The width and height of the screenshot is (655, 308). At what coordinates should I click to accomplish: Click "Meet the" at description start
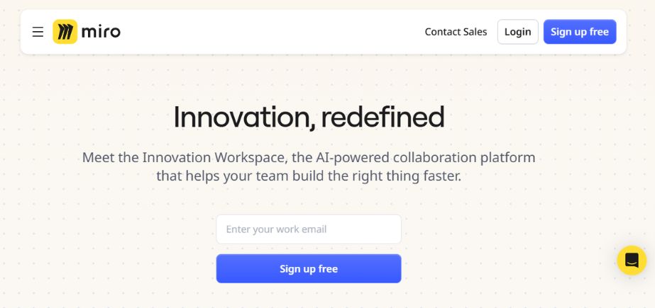tap(111, 158)
